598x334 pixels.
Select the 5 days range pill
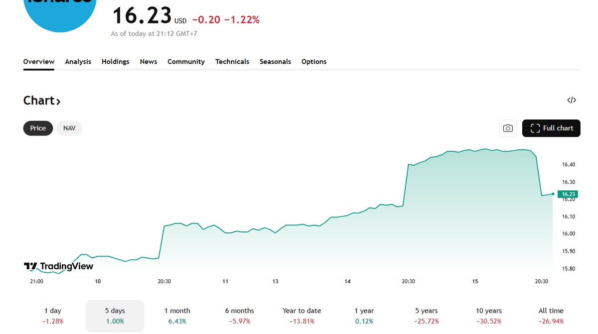(115, 316)
